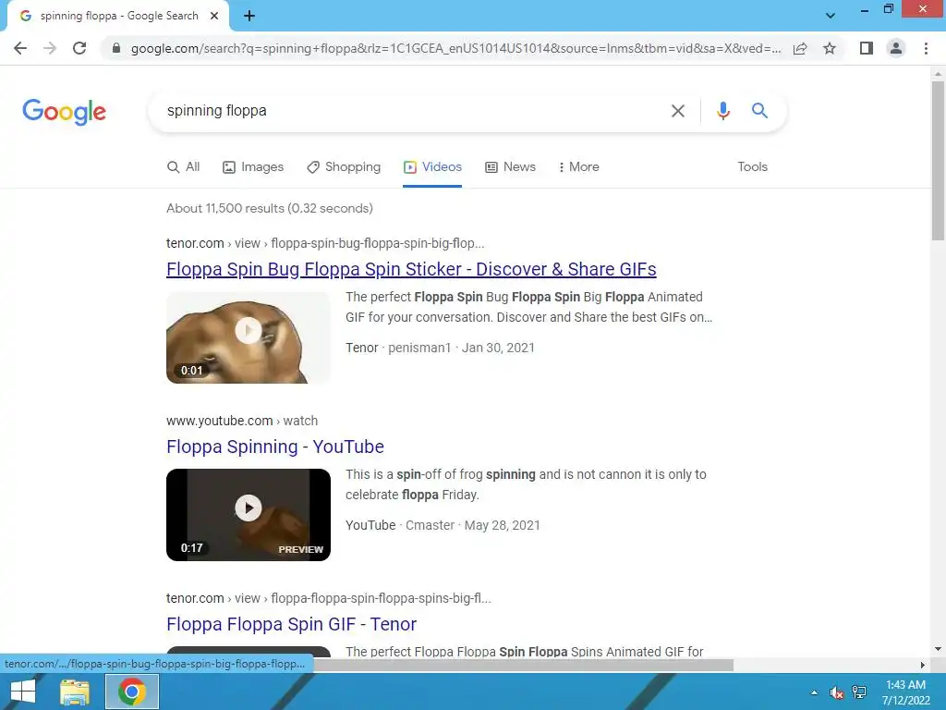Click the vertical scrollbar thumb
Screen dimensions: 946x710
coord(938,161)
